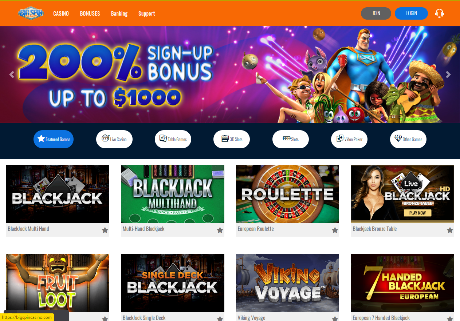Star the European Roulette game
The image size is (460, 321).
tap(335, 230)
